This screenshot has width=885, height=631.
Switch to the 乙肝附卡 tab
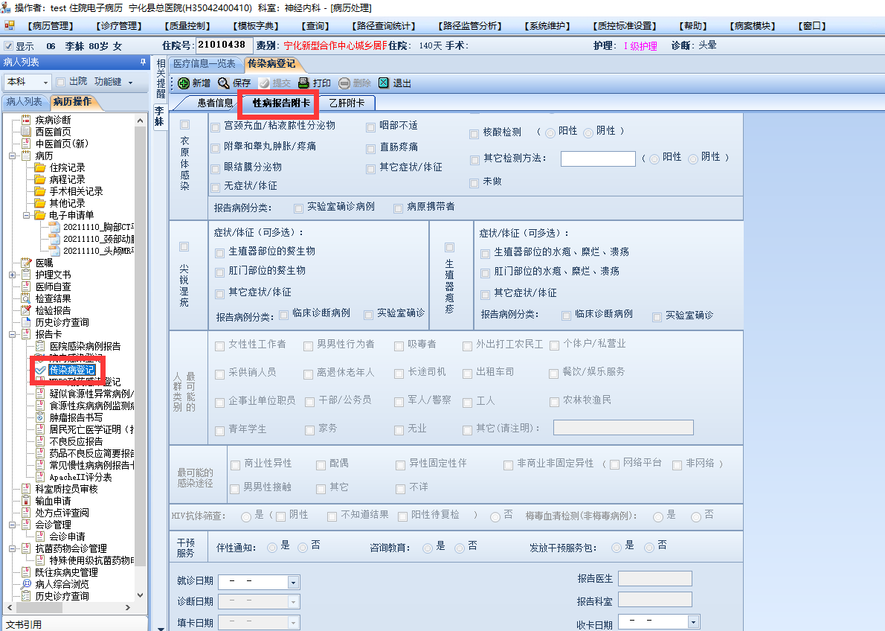347,103
